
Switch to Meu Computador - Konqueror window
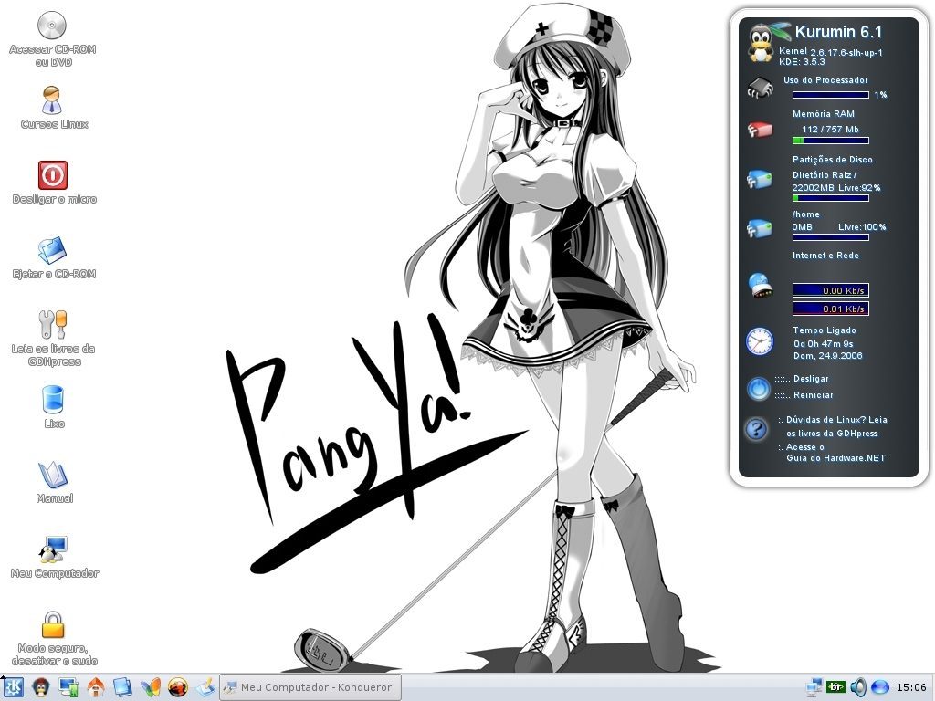click(x=310, y=687)
